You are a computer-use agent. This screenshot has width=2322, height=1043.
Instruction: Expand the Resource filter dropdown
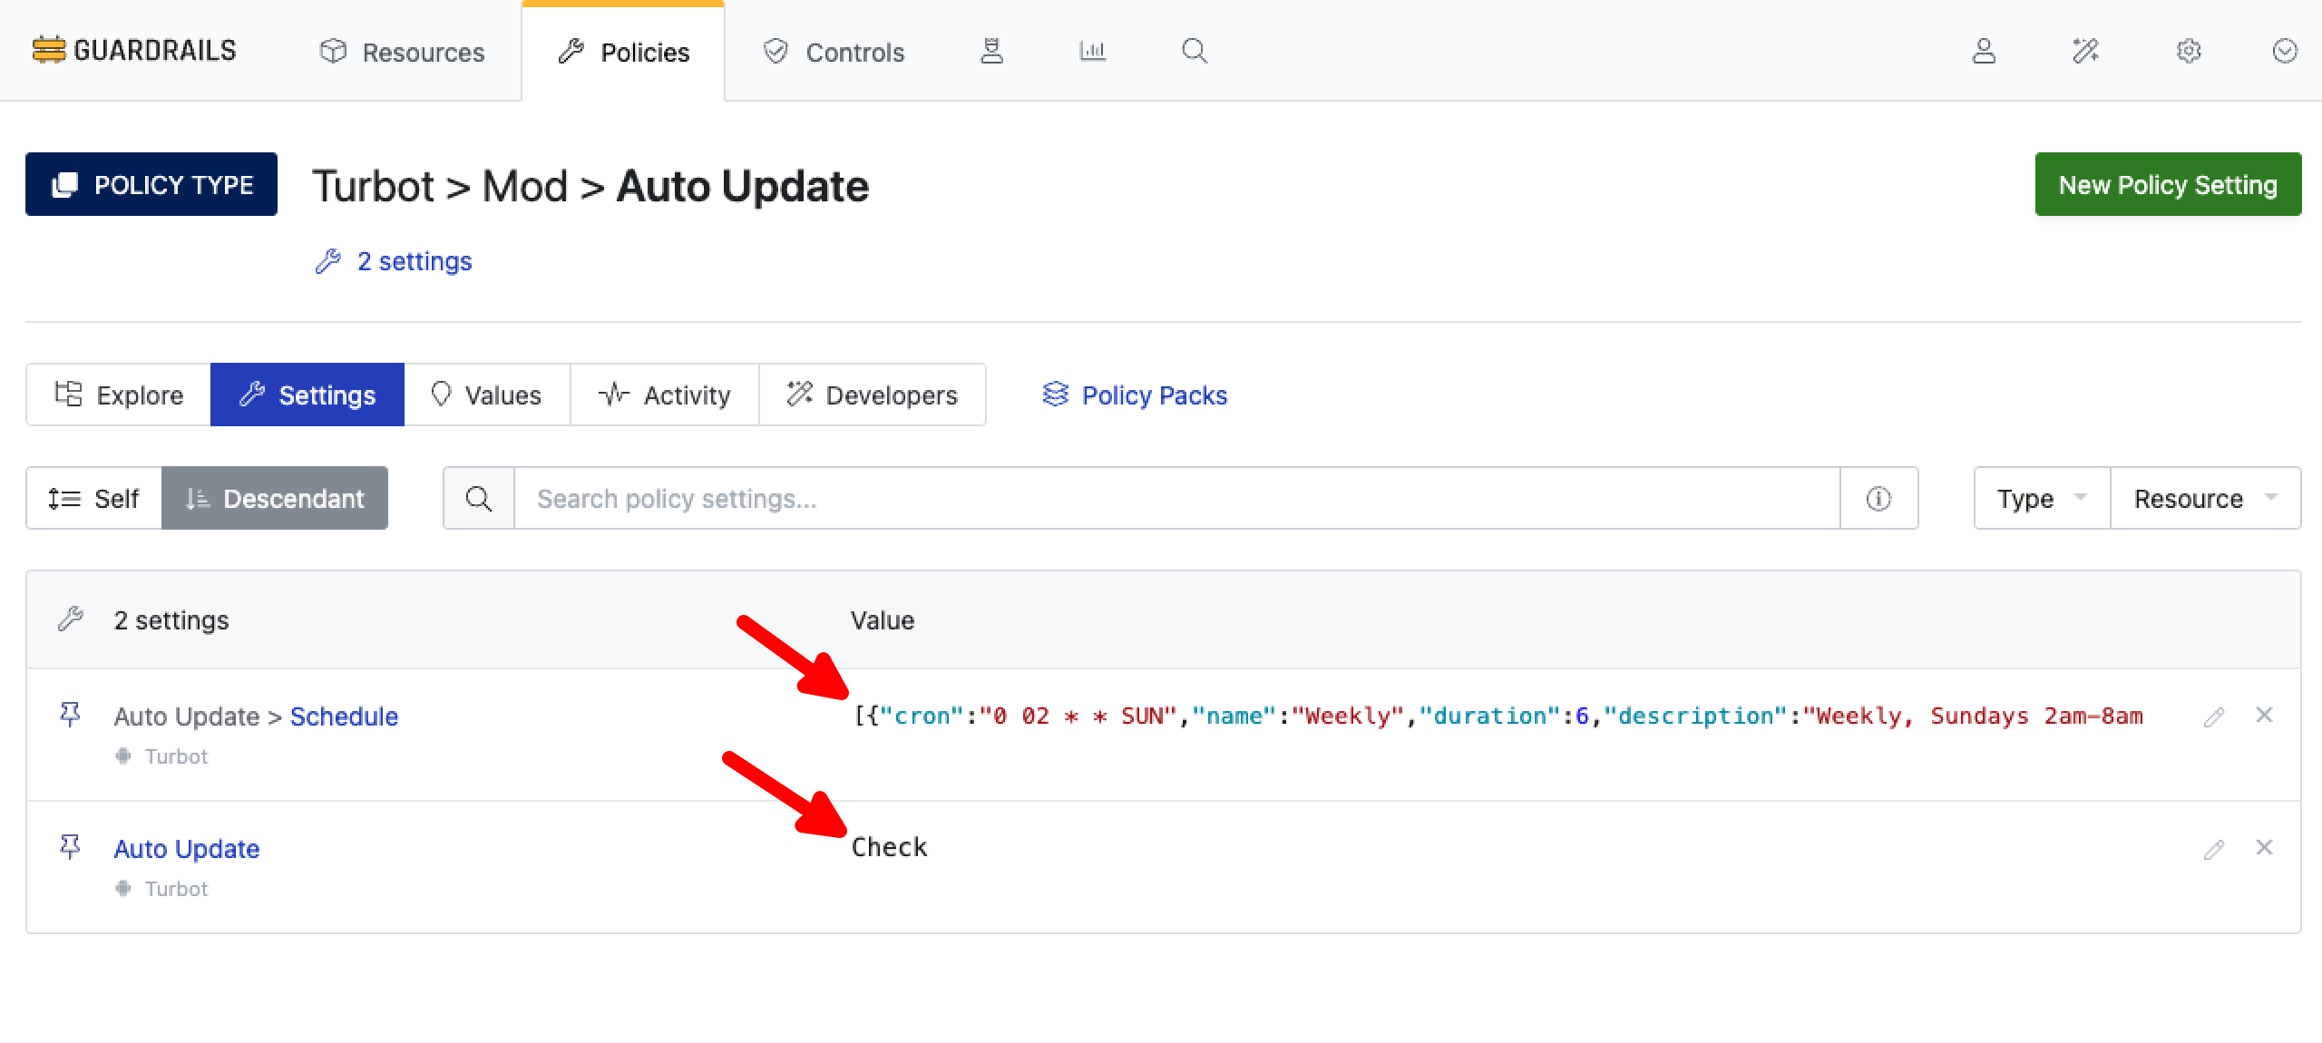pos(2205,498)
